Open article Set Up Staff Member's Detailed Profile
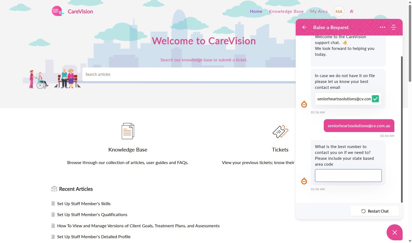The width and height of the screenshot is (412, 243). [94, 237]
